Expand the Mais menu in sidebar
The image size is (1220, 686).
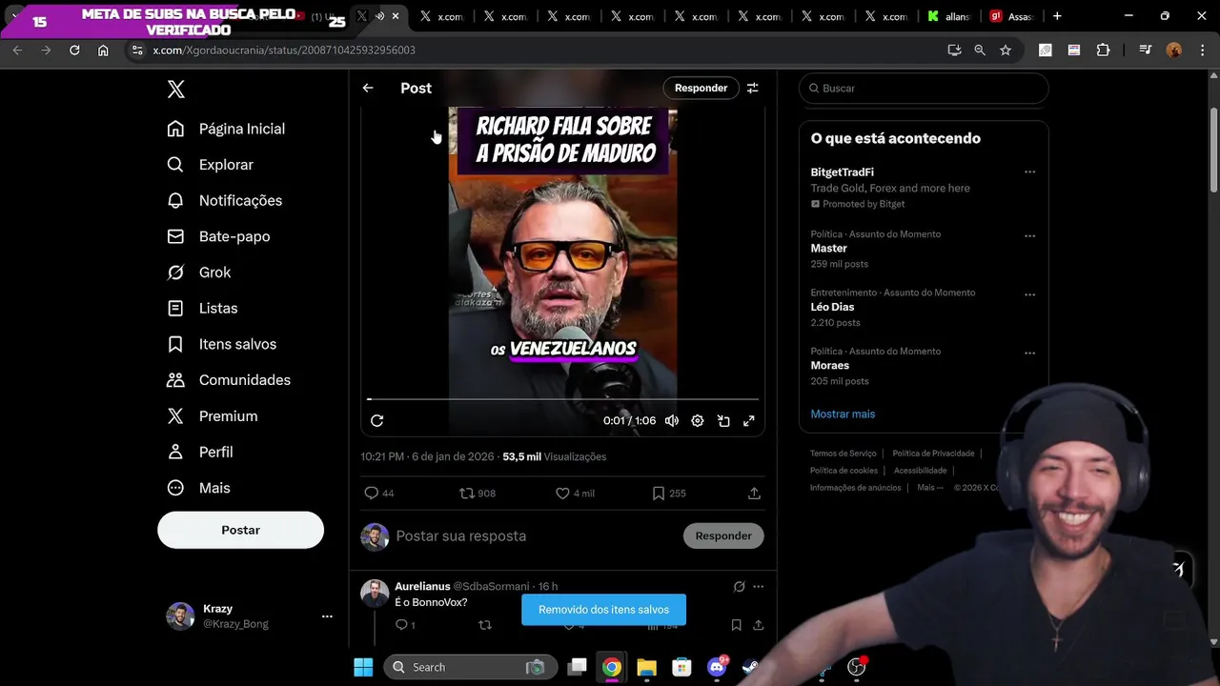198,488
